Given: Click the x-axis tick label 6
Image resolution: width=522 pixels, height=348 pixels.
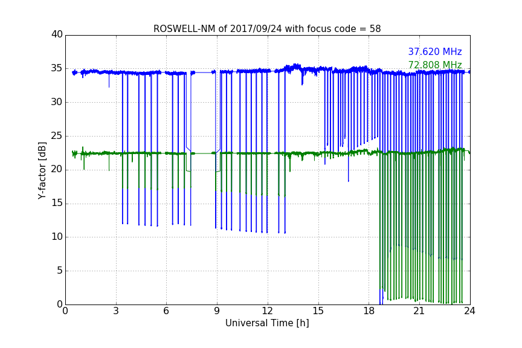Looking at the screenshot, I should pos(166,311).
